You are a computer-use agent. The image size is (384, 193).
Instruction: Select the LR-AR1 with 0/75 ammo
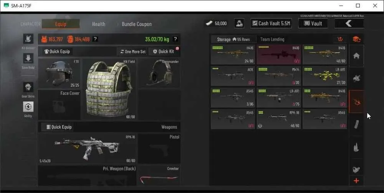pos(279,98)
